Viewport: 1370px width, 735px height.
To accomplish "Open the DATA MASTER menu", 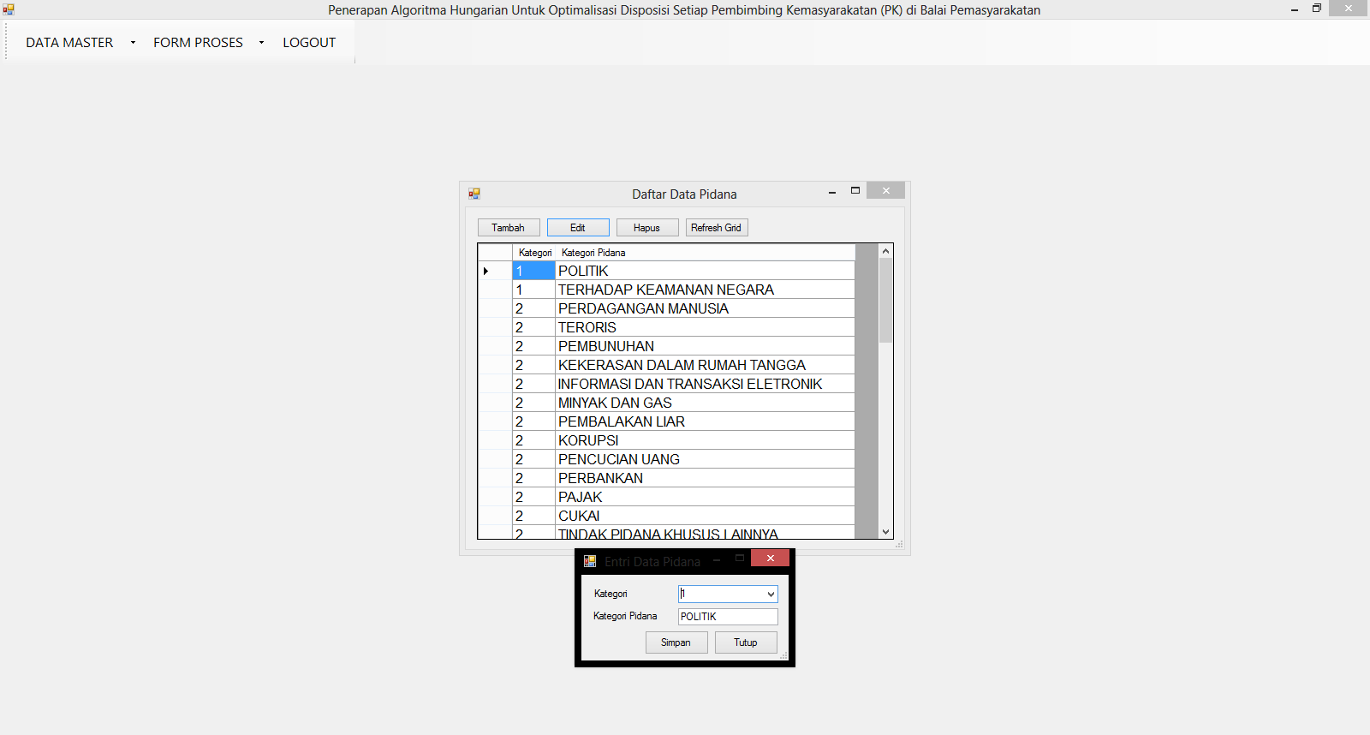I will [x=69, y=42].
